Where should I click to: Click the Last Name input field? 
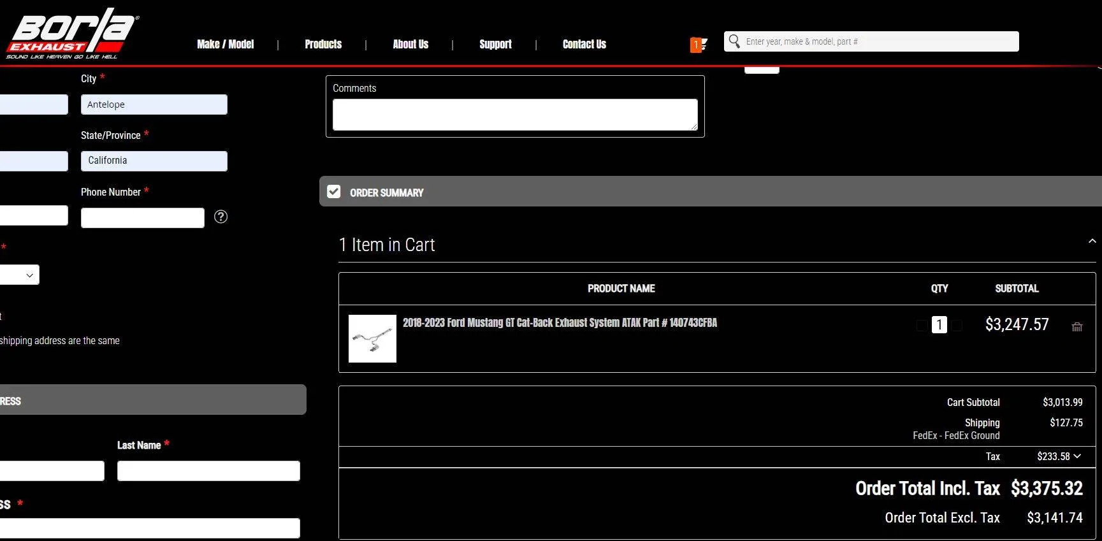point(208,471)
